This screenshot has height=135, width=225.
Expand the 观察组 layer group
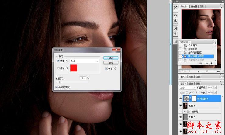pyautogui.click(x=185, y=112)
